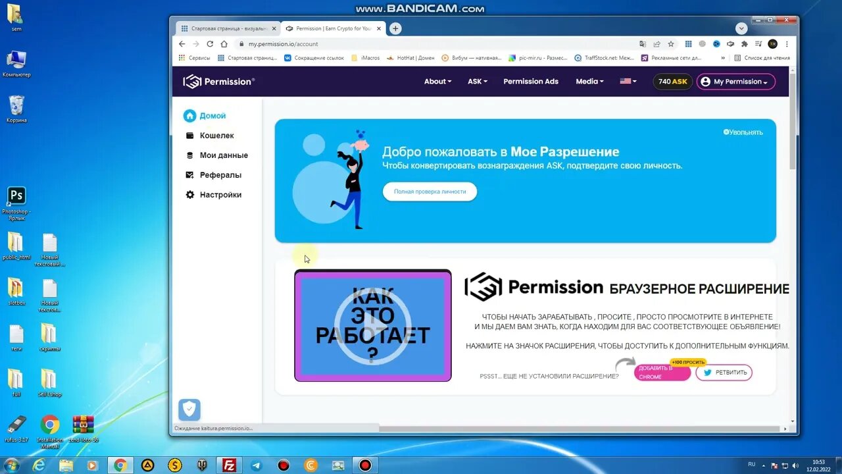The image size is (842, 474).
Task: Expand hidden bookmarks chevron
Action: [x=723, y=58]
